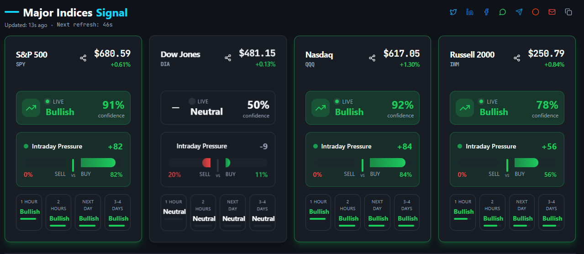Click the share icon on the S&P 500 card

click(x=83, y=58)
